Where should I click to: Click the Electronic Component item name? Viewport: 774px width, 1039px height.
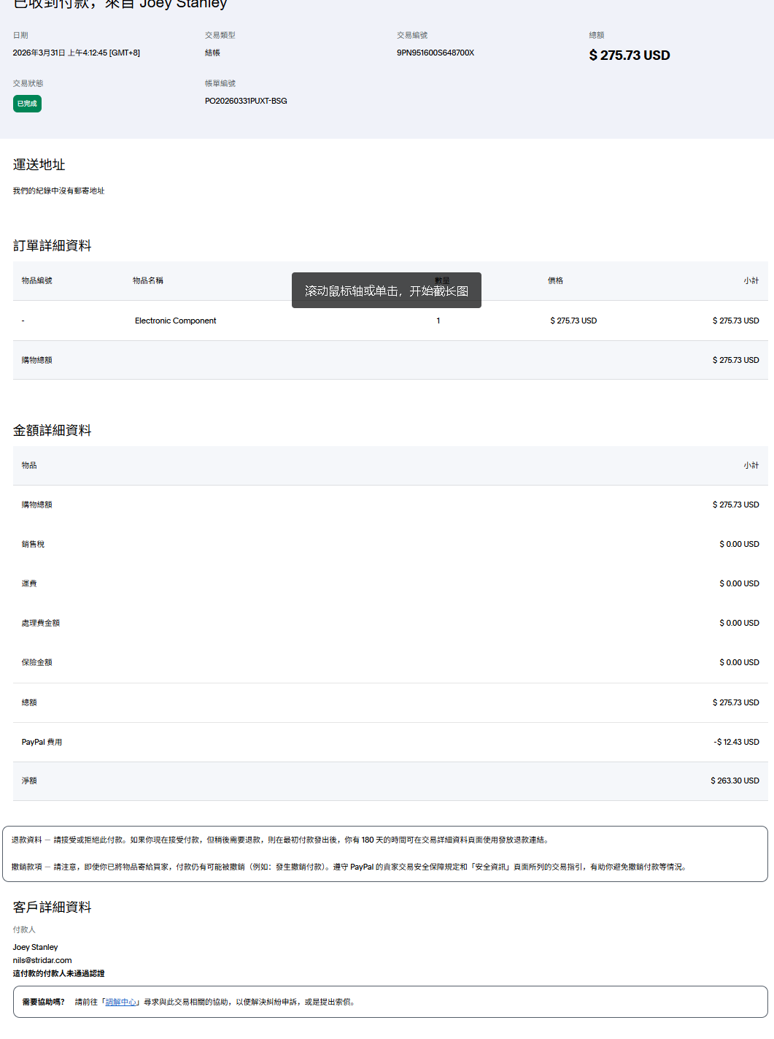(x=175, y=321)
